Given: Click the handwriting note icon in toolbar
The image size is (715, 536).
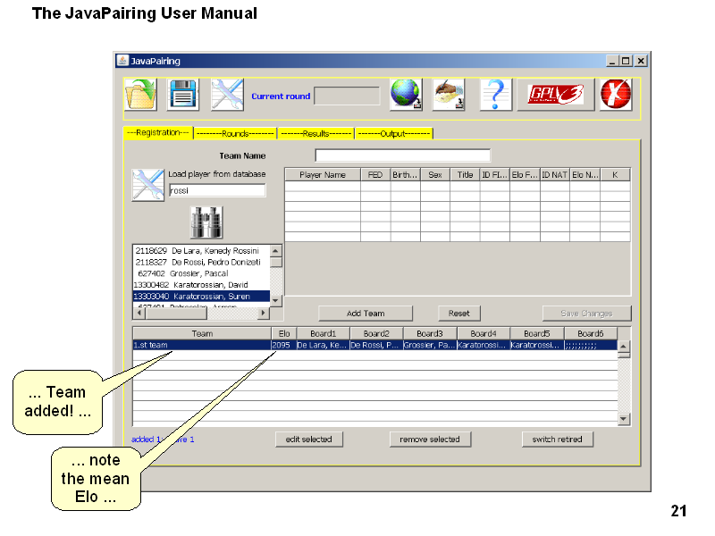Looking at the screenshot, I should [x=449, y=95].
